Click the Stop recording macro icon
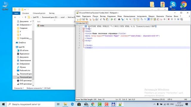 point(172,19)
